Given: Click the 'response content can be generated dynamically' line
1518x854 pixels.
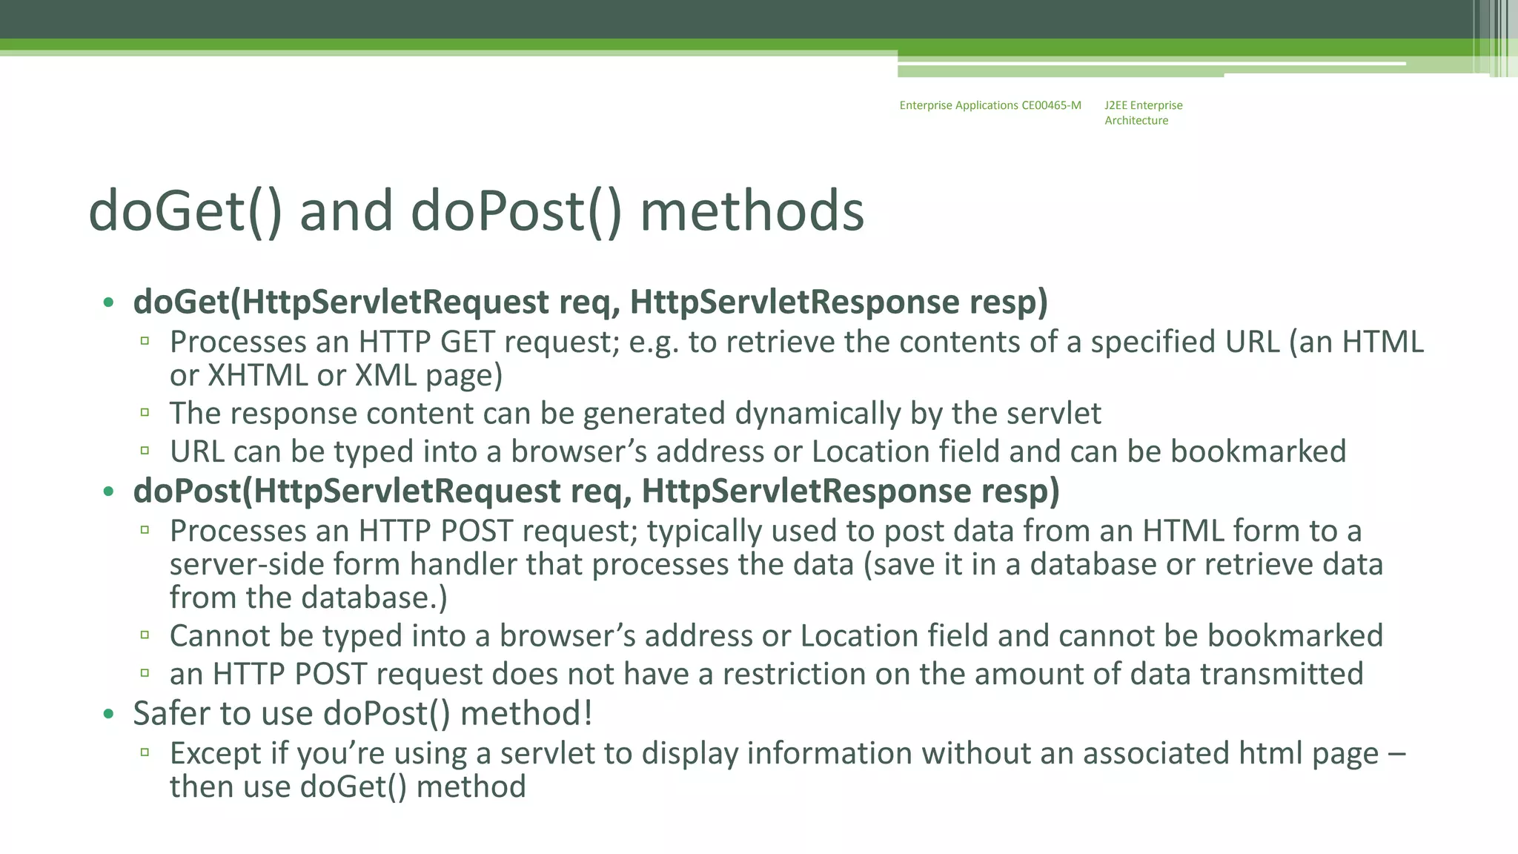Looking at the screenshot, I should click(x=634, y=413).
